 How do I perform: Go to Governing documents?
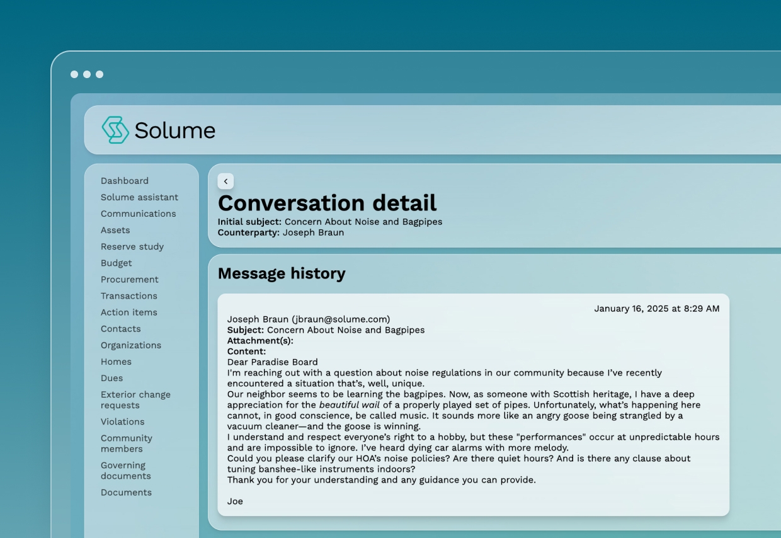(126, 470)
